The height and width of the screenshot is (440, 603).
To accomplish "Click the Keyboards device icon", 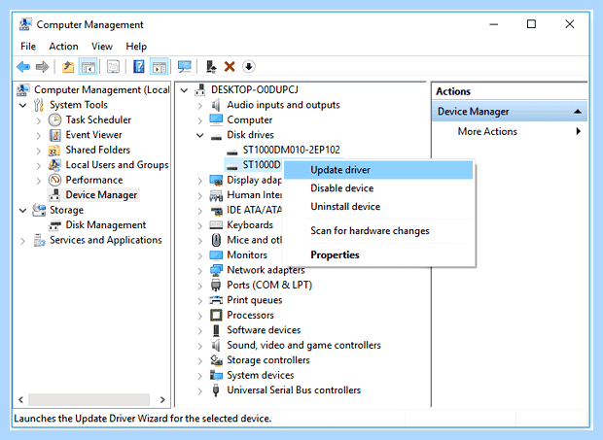I will click(216, 225).
